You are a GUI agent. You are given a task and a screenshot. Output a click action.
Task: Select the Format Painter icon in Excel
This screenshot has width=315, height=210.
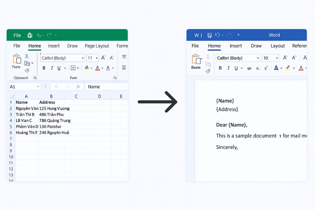(x=27, y=70)
